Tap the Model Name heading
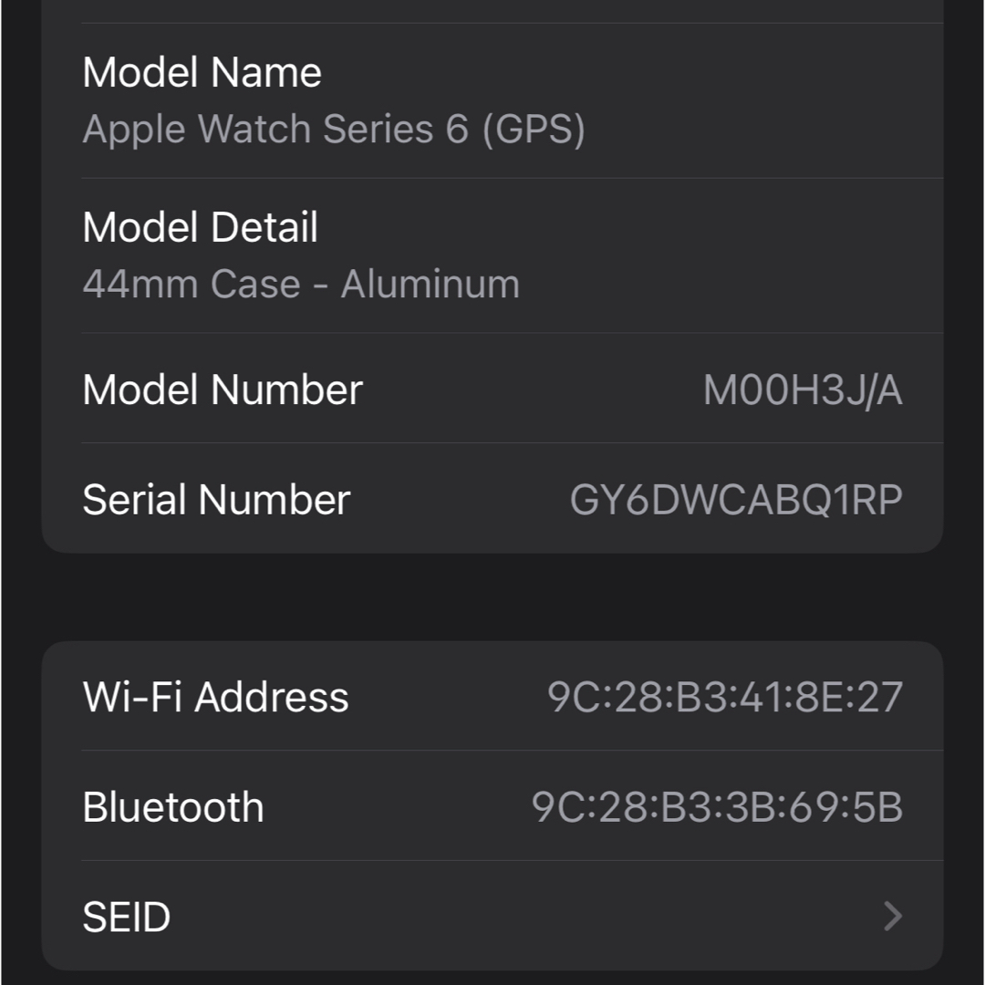This screenshot has height=985, width=985. tap(202, 72)
